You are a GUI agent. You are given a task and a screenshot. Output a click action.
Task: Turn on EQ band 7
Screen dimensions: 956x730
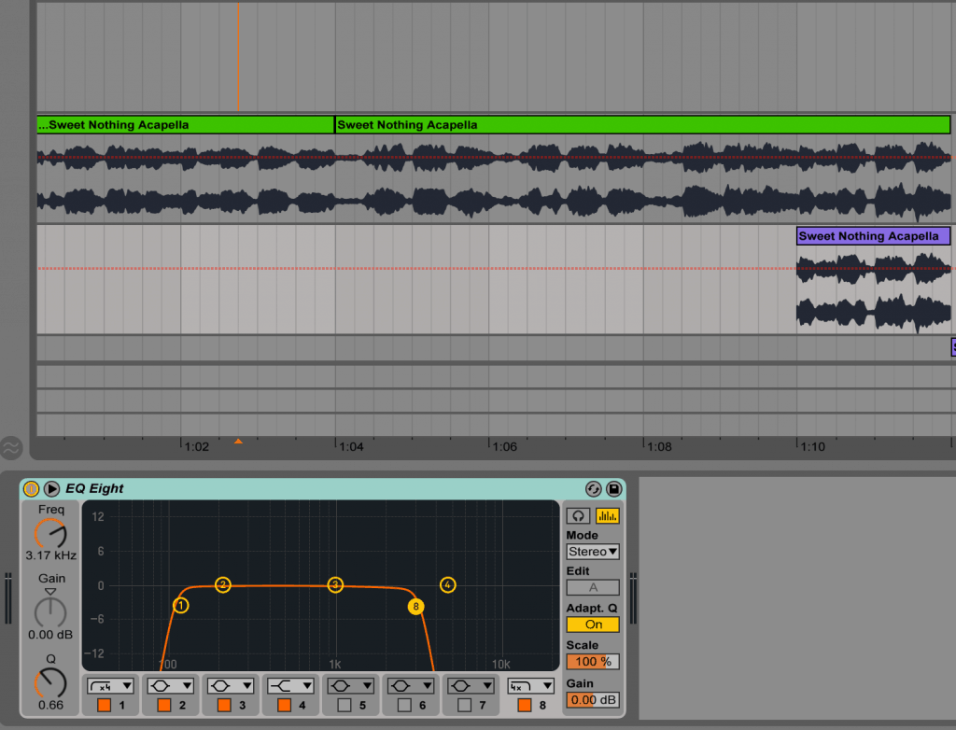click(x=464, y=705)
